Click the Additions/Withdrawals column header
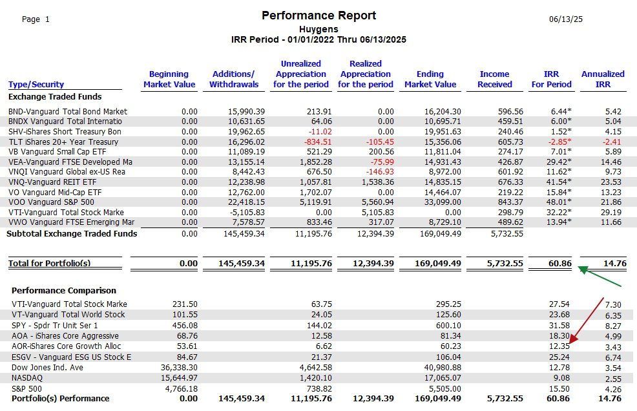The width and height of the screenshot is (637, 411). coord(234,79)
